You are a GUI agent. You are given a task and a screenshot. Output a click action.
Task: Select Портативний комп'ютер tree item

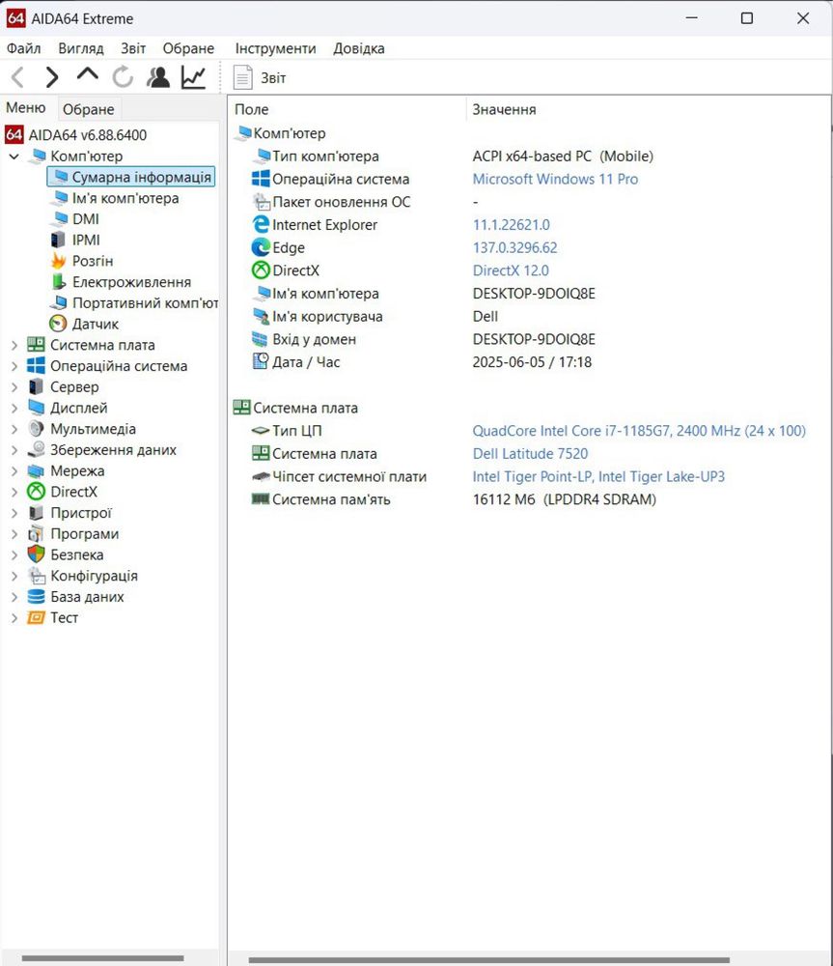tap(146, 302)
